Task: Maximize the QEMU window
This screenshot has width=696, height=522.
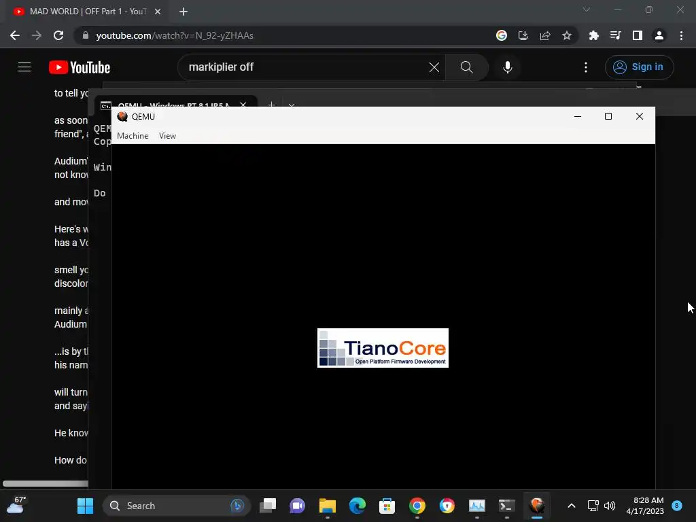Action: point(608,116)
